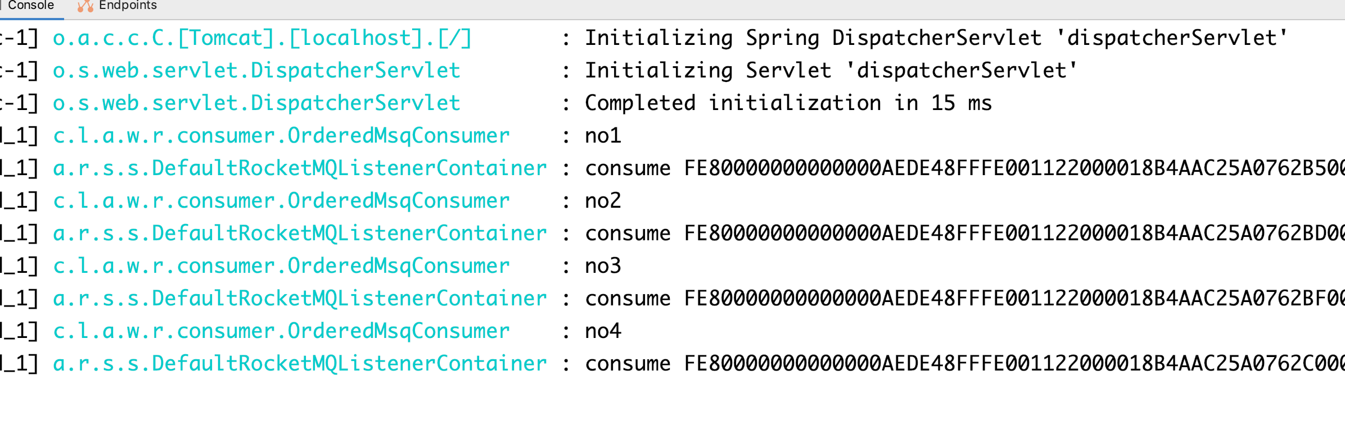Click the no1 console message
Viewport: 1345px width, 439px height.
602,135
